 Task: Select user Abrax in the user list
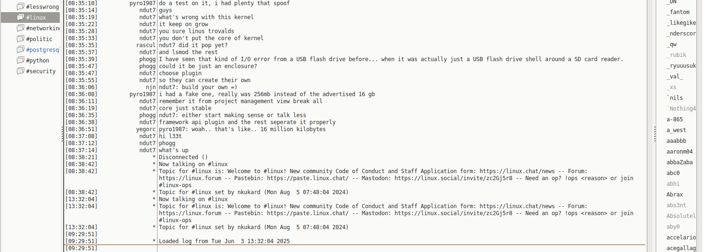(x=674, y=195)
